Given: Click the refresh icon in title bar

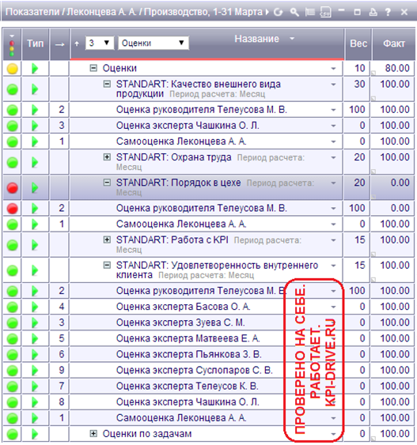Looking at the screenshot, I should pos(279,12).
